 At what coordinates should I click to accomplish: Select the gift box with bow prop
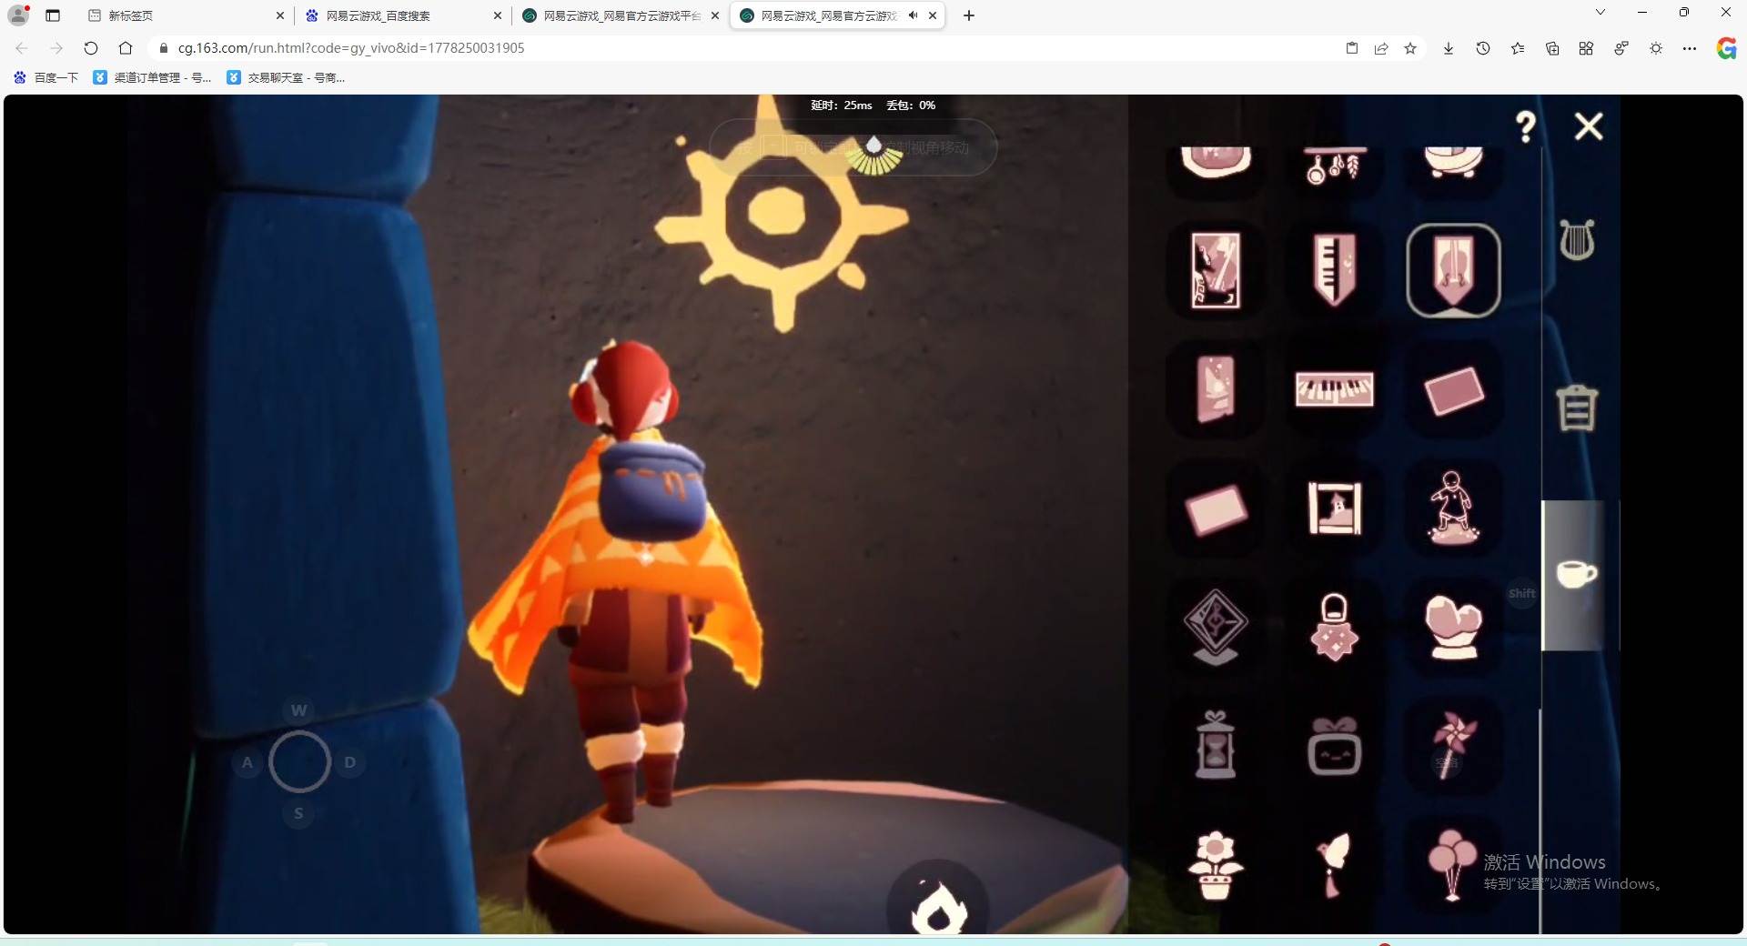click(x=1335, y=746)
